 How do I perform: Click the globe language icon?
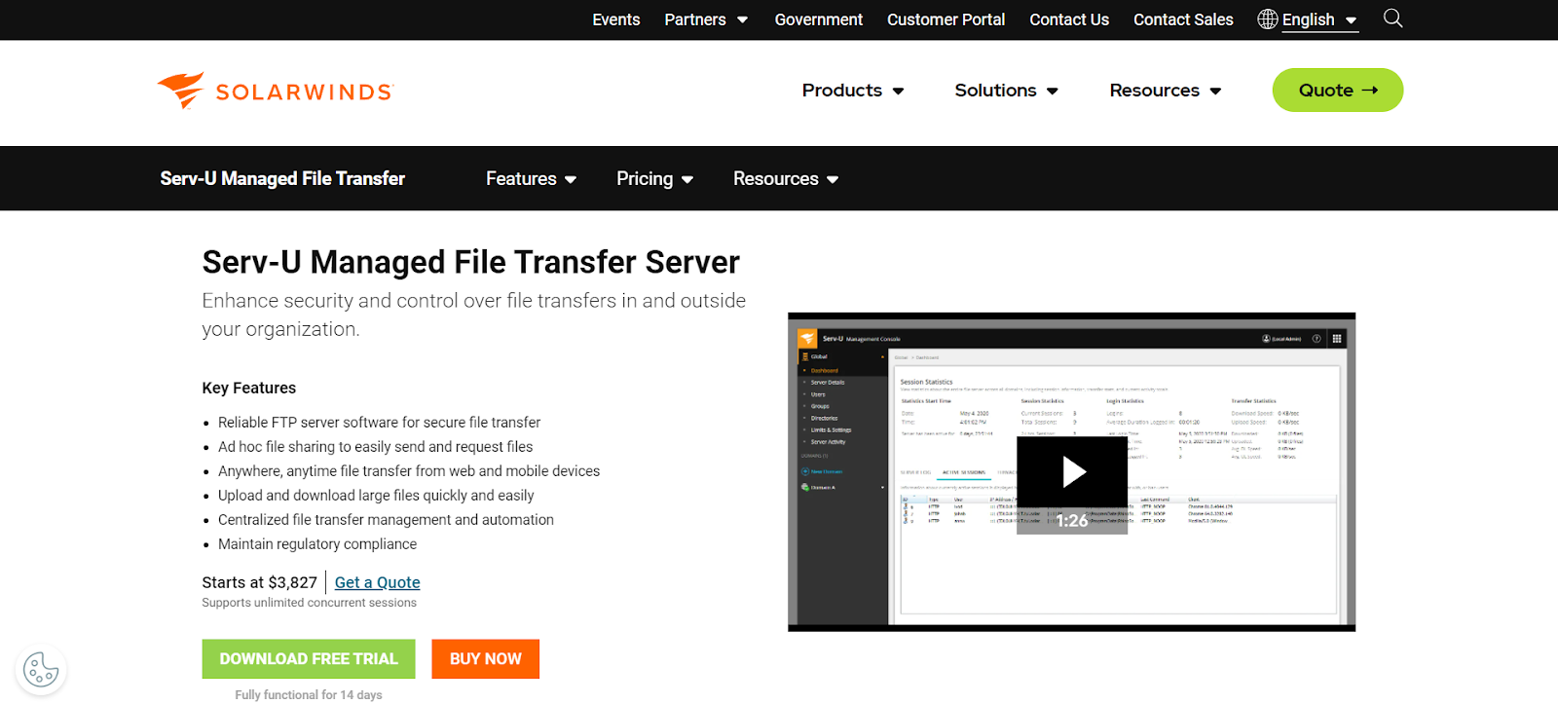click(x=1267, y=19)
